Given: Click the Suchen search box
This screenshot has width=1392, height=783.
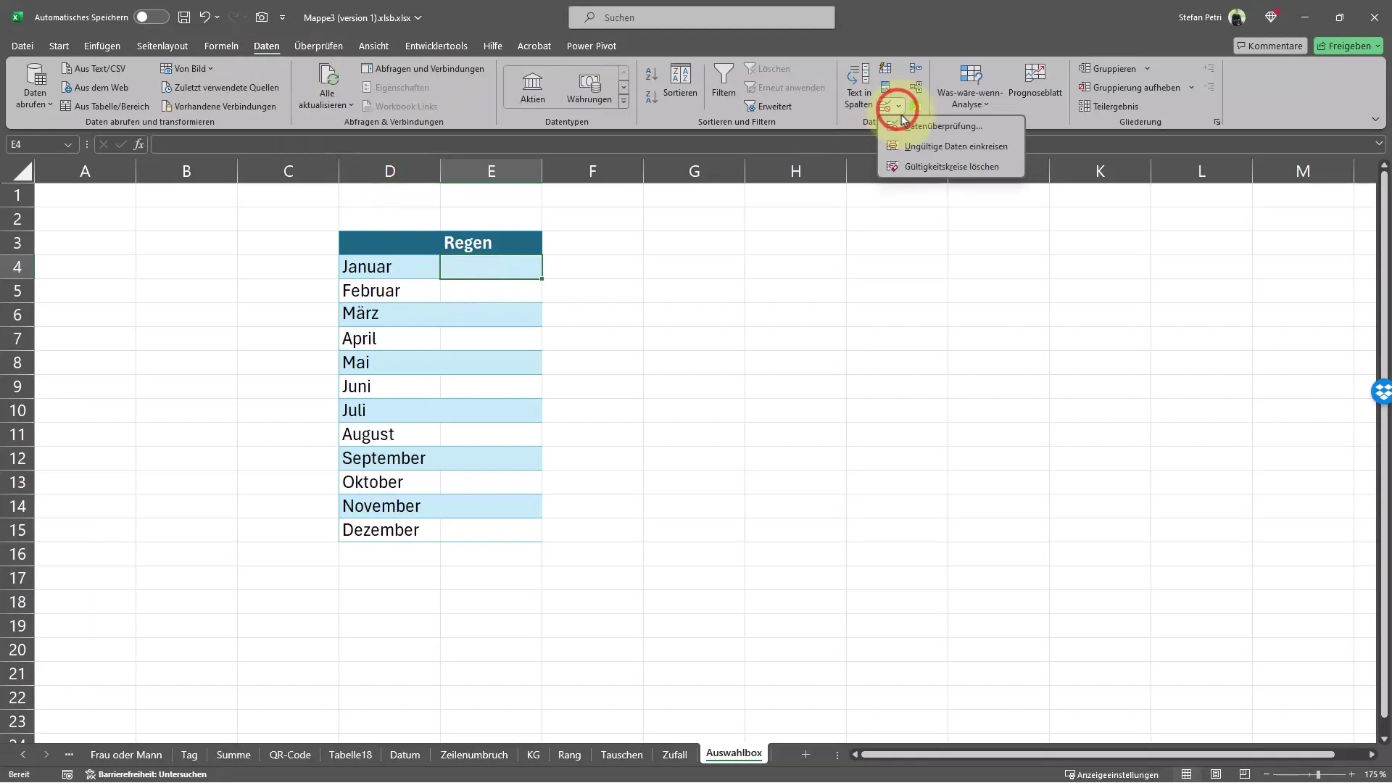Looking at the screenshot, I should pos(701,17).
